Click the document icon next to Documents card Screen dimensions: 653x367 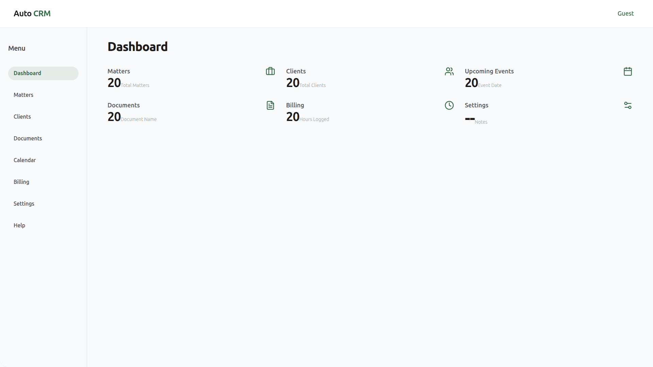pyautogui.click(x=270, y=105)
